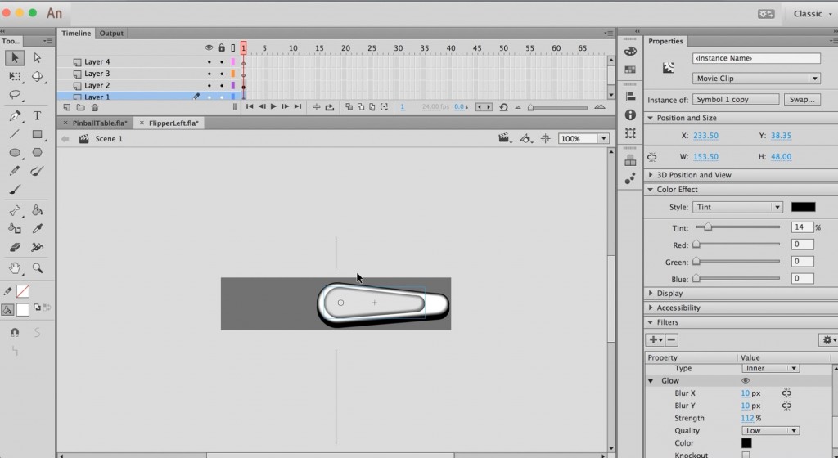Open the Align panel icon
Screen dimensions: 838x458
[x=630, y=96]
